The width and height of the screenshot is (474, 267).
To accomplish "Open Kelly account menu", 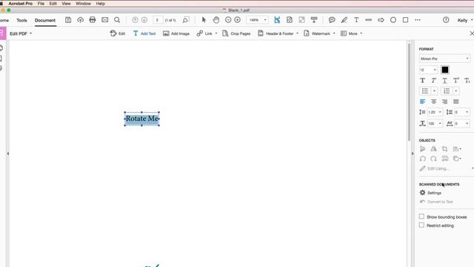I will (464, 20).
